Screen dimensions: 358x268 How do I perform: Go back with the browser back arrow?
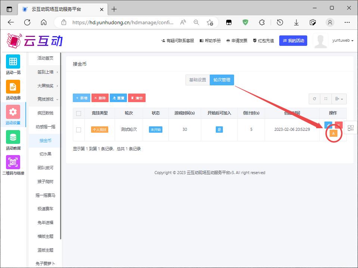(x=11, y=22)
